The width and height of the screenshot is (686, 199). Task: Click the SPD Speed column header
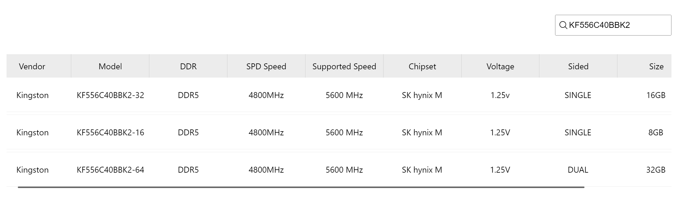[x=266, y=66]
